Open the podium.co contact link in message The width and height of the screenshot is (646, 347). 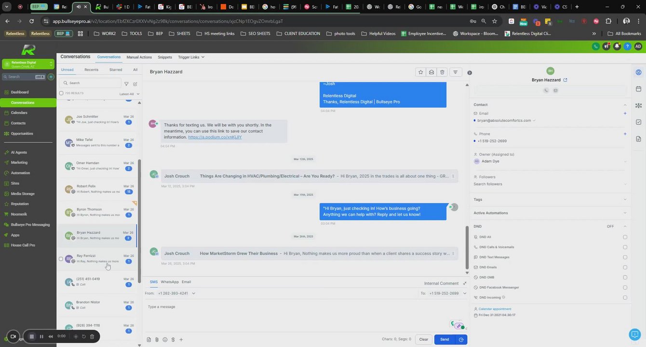click(x=215, y=137)
